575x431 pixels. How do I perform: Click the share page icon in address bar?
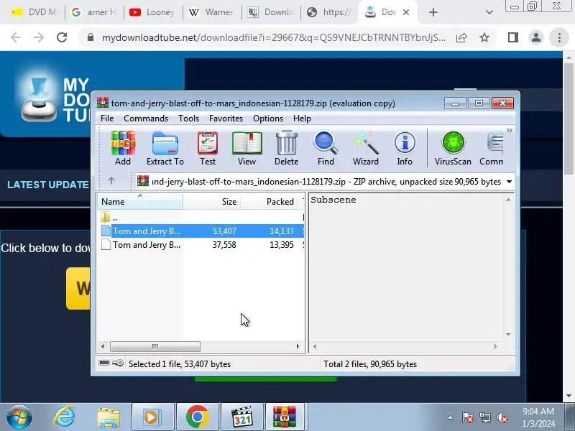coord(461,37)
